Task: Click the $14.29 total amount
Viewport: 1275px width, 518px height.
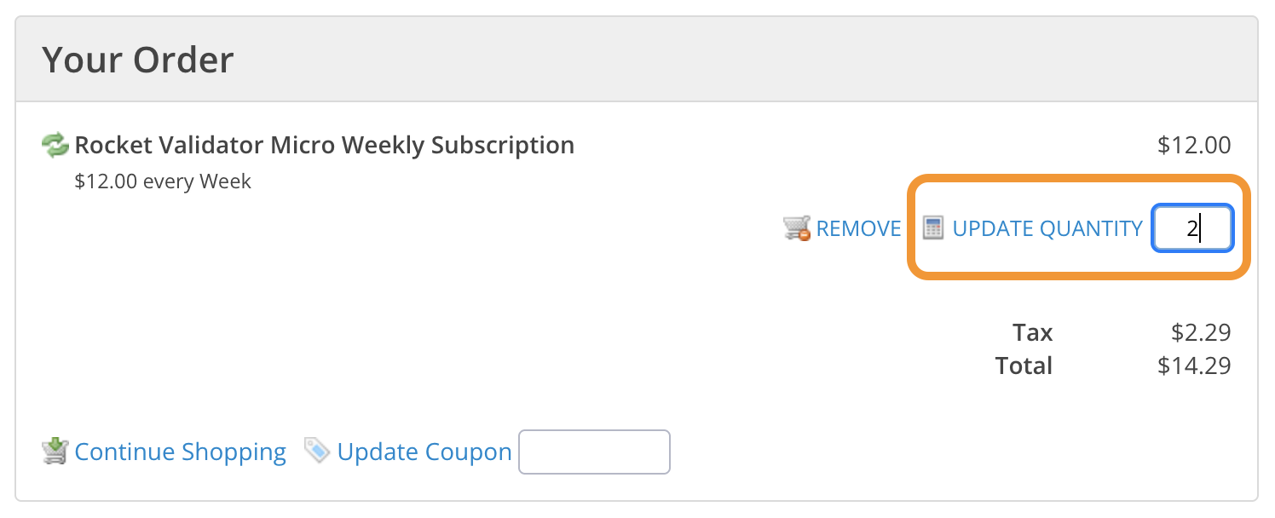Action: [x=1194, y=366]
